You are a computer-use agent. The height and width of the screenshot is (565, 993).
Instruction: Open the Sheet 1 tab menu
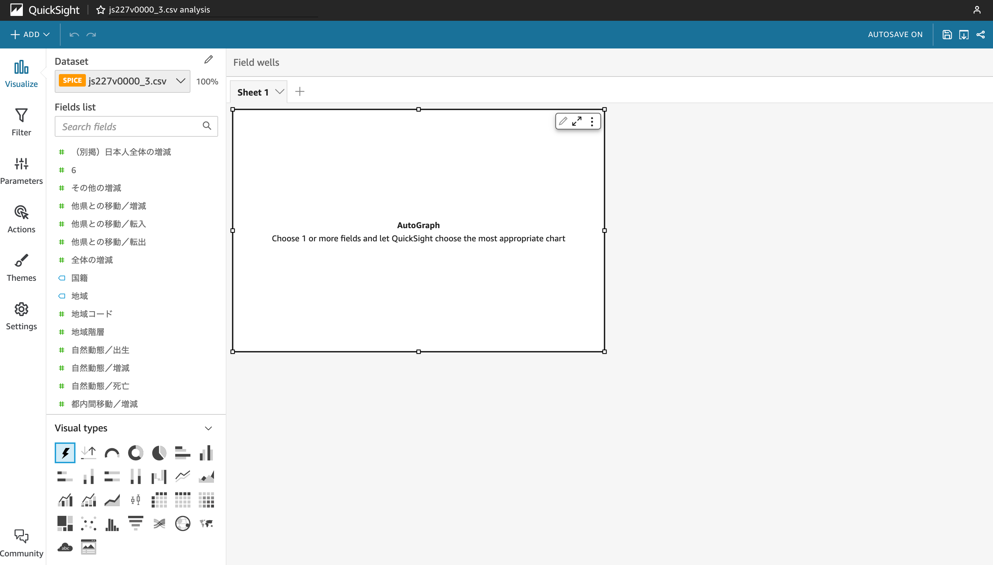[279, 92]
